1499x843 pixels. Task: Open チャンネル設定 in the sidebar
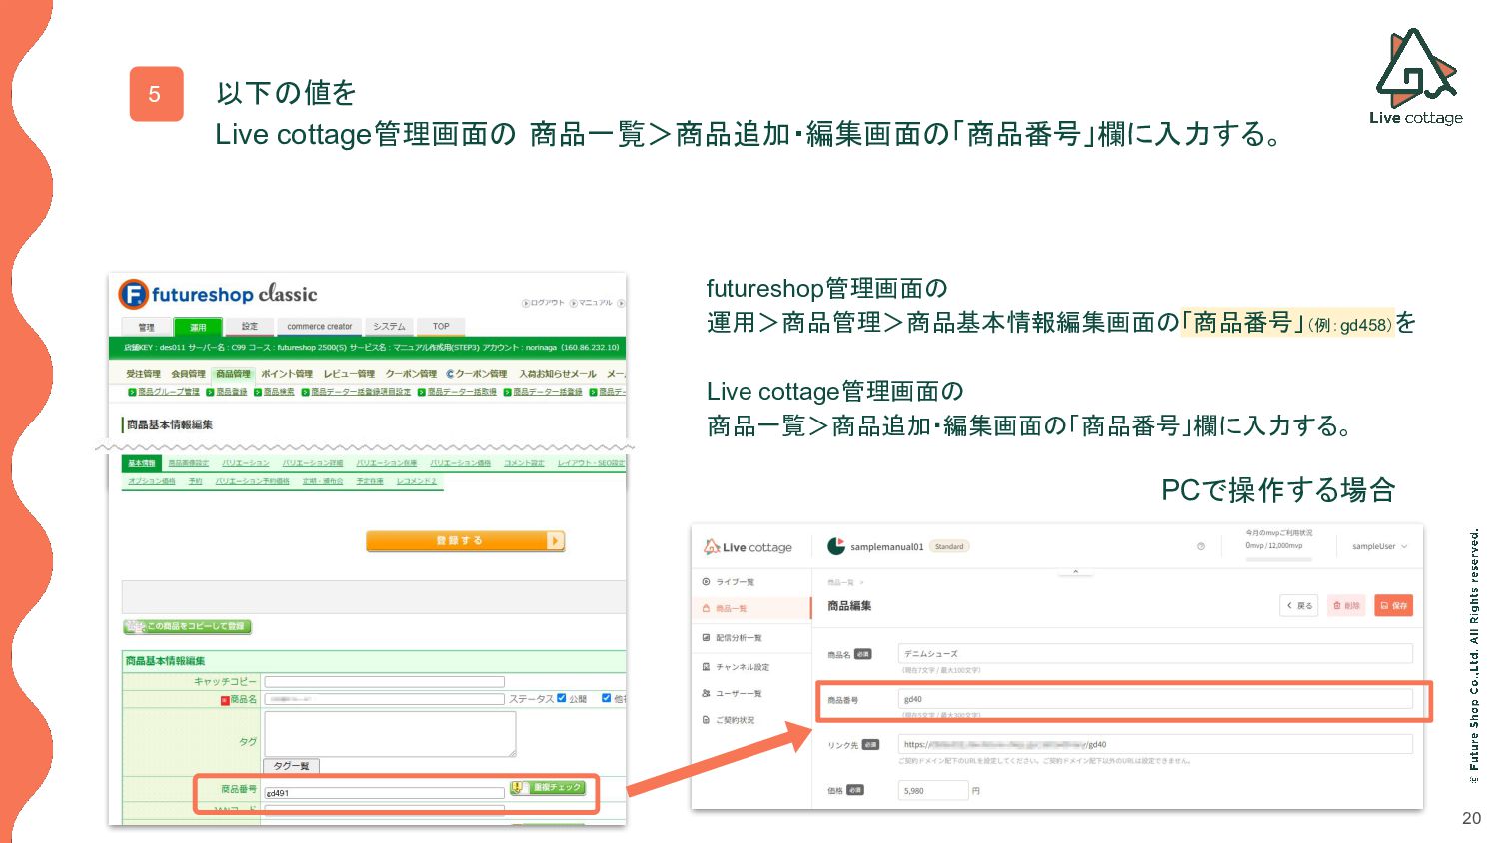pyautogui.click(x=737, y=666)
